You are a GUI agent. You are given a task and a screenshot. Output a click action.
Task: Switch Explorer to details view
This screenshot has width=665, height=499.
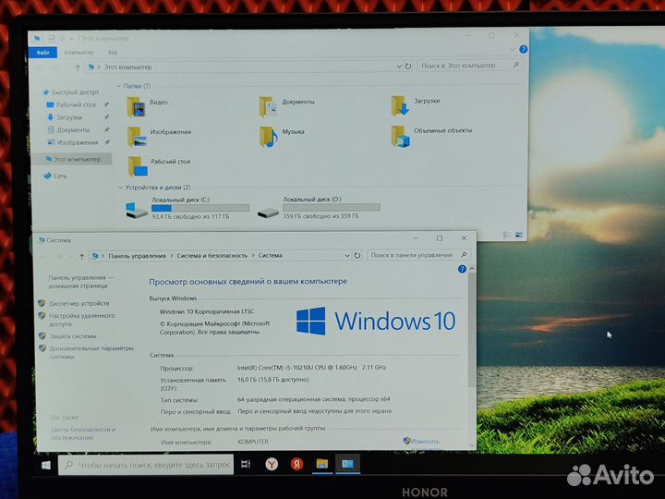pyautogui.click(x=507, y=235)
